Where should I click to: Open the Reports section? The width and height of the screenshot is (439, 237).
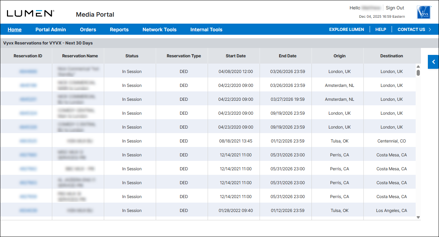coord(119,30)
